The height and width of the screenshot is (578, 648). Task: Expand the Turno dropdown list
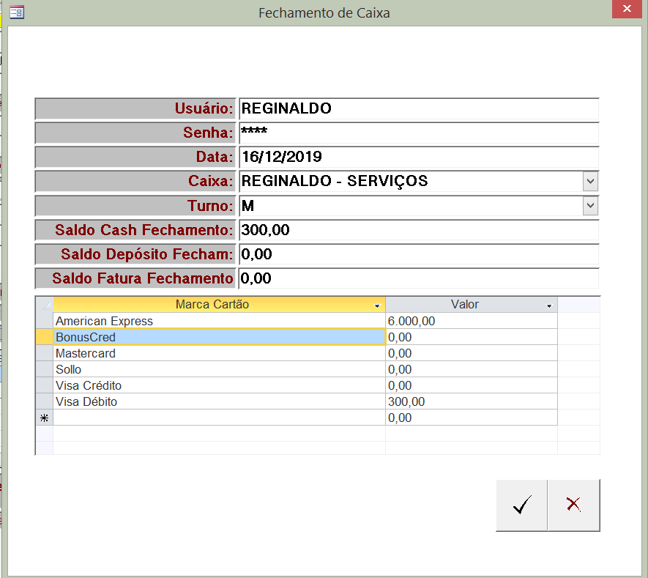tap(590, 206)
